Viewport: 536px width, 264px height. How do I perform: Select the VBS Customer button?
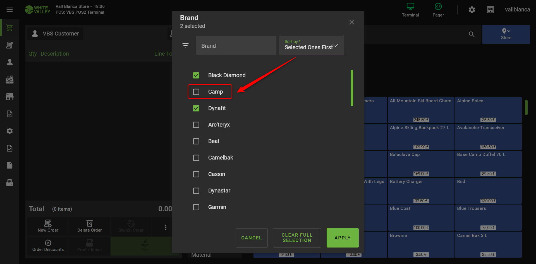(x=55, y=34)
